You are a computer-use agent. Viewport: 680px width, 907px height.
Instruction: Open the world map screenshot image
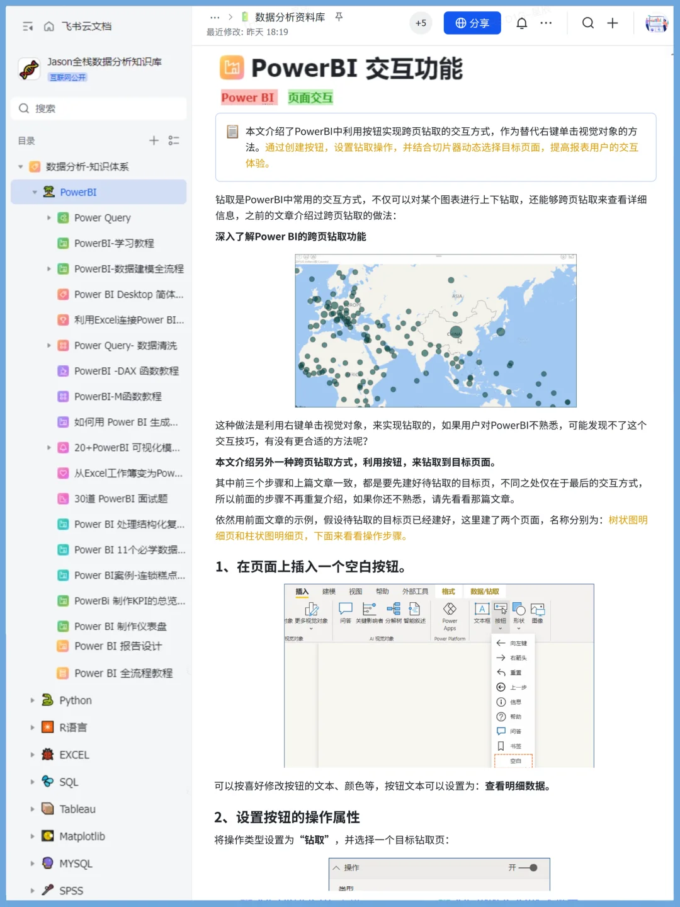click(x=436, y=331)
